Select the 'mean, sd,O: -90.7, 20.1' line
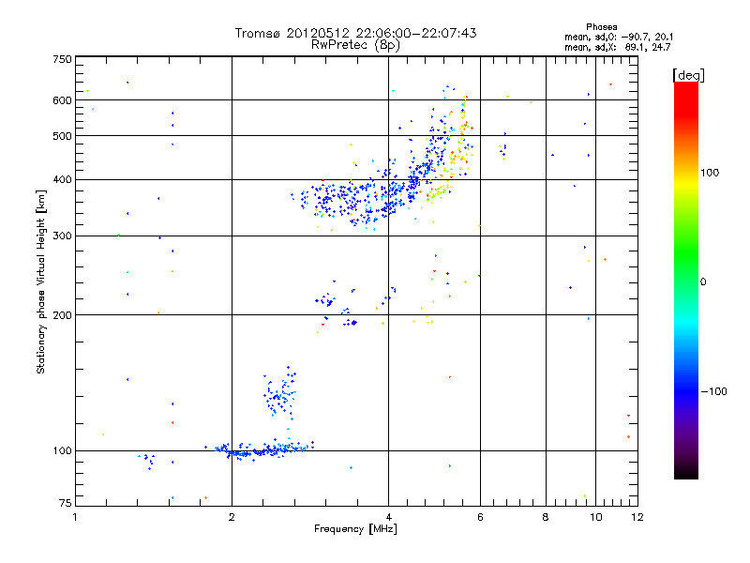 coord(619,37)
